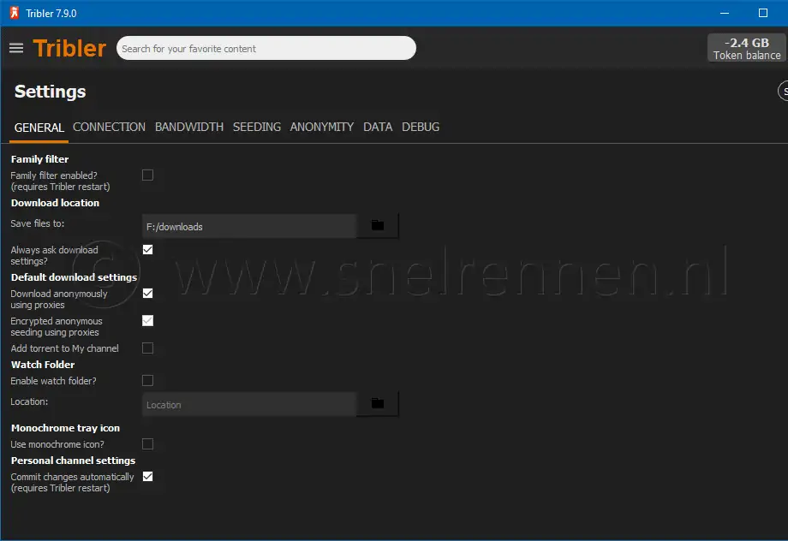
Task: Browse for the download folder
Action: [378, 226]
